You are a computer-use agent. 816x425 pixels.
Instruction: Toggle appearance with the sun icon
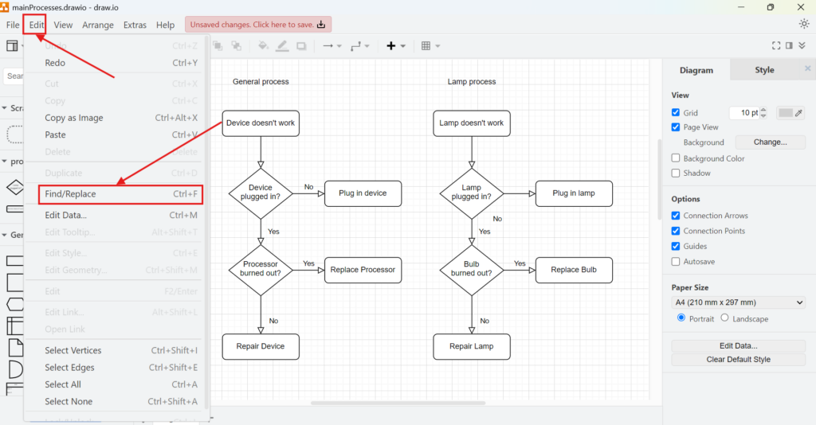[x=803, y=24]
